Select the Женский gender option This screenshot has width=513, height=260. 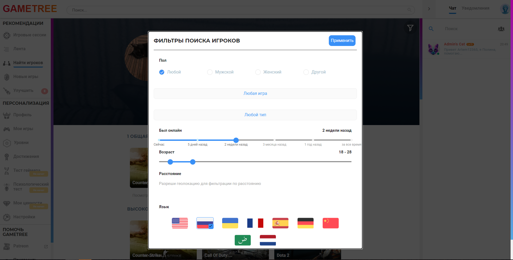click(x=258, y=72)
